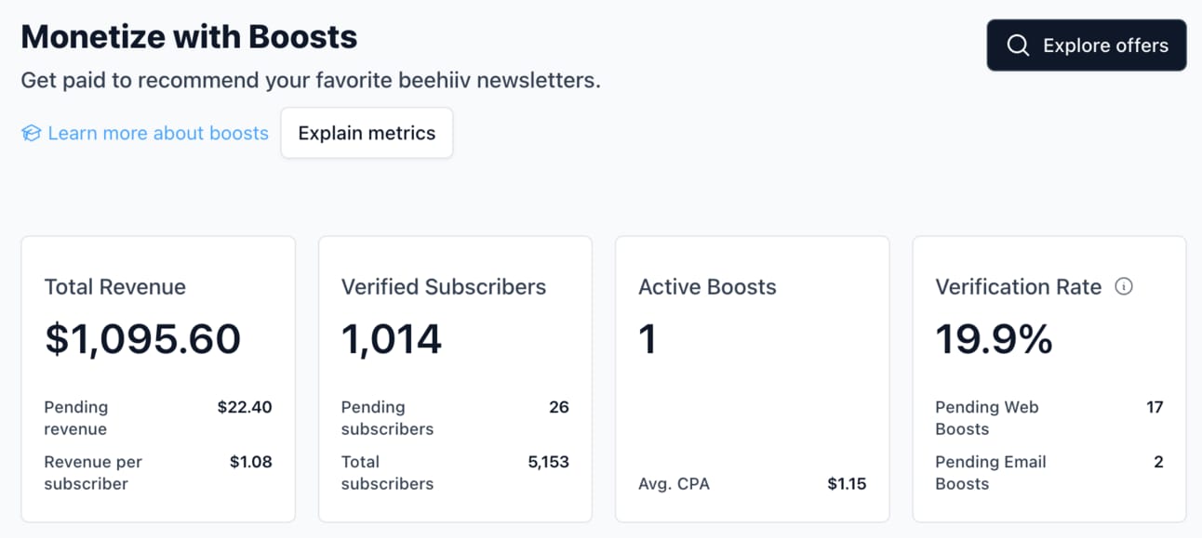Image resolution: width=1202 pixels, height=538 pixels.
Task: Click the Pending Email Boosts label
Action: pos(990,473)
